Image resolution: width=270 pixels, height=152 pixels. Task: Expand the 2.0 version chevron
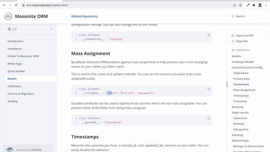coord(51,29)
